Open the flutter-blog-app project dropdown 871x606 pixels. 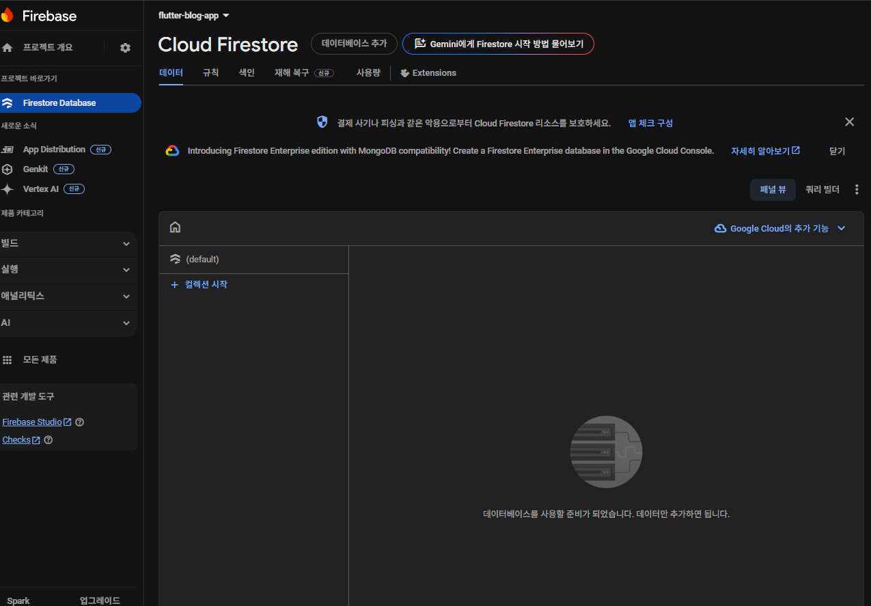point(194,16)
